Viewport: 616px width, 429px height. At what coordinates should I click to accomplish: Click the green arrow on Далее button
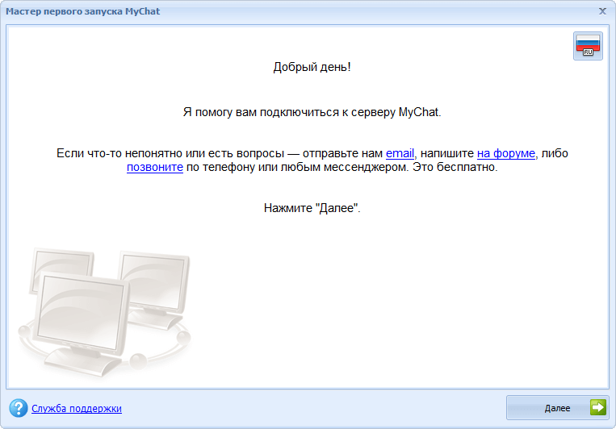(x=597, y=408)
